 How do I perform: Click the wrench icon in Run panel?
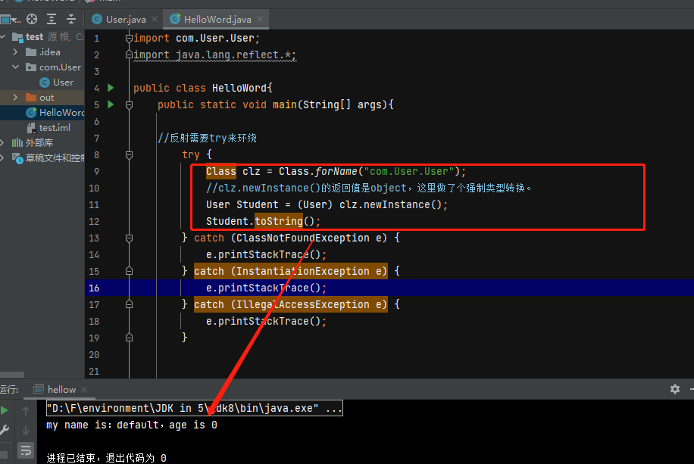point(5,430)
